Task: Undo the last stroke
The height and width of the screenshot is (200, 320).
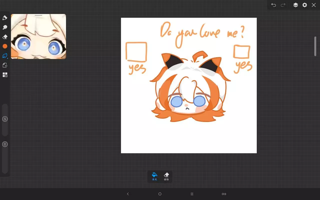Action: coord(273,5)
